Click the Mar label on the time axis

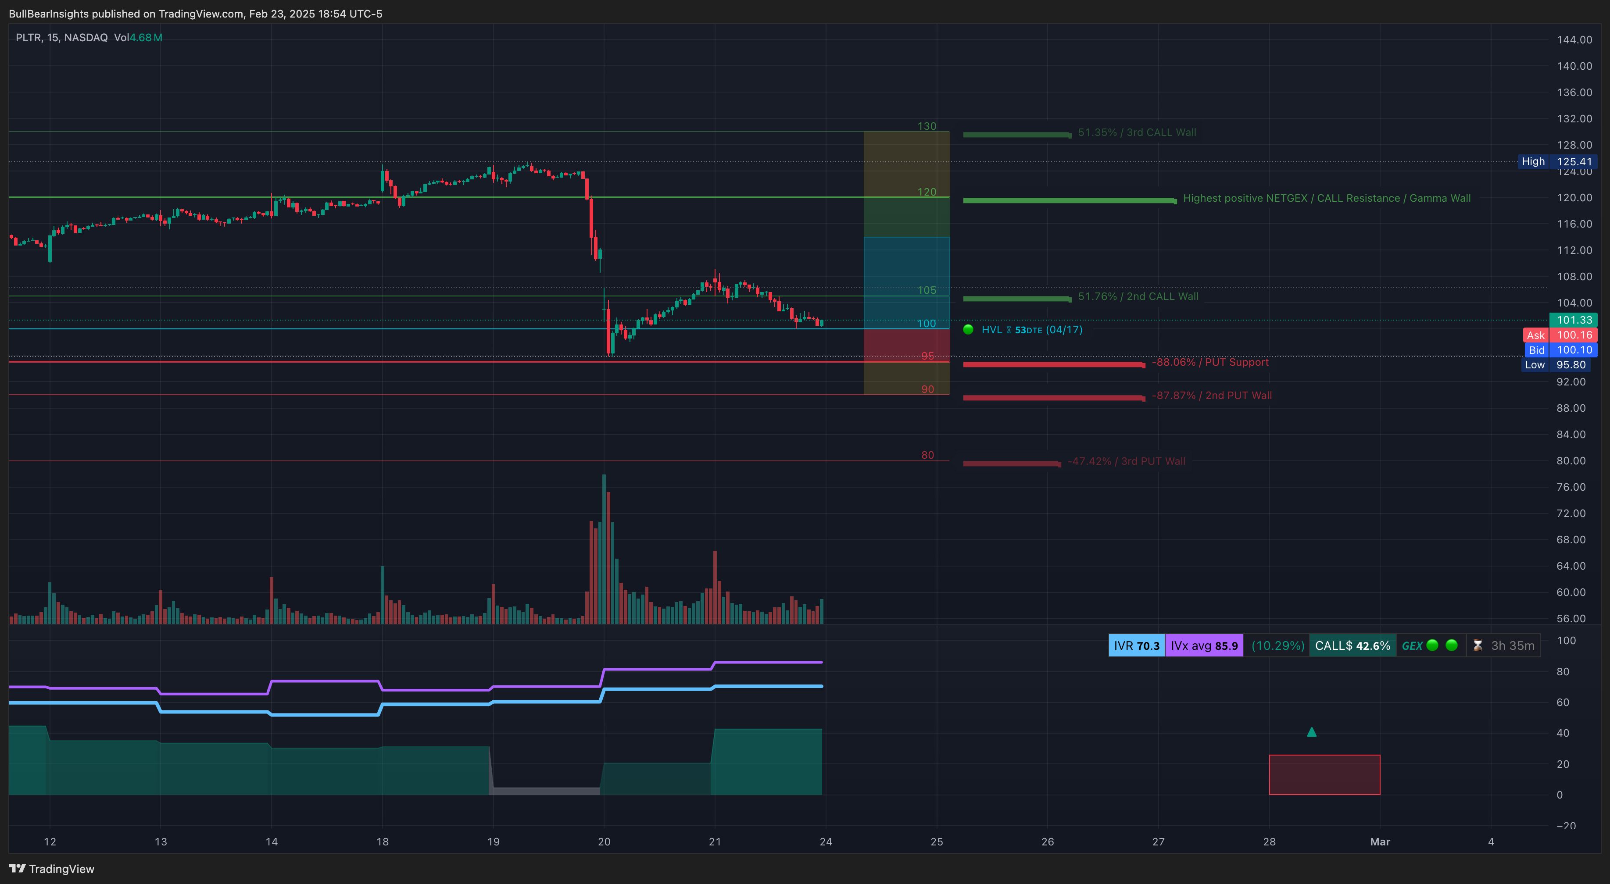coord(1380,841)
